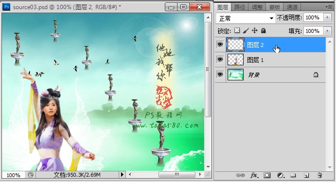Open the 不透明度 opacity slider arrow

click(x=327, y=17)
